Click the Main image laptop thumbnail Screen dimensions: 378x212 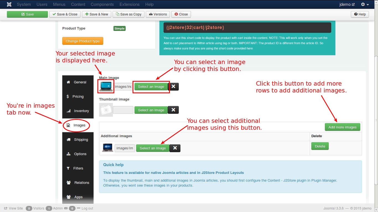[x=106, y=86]
